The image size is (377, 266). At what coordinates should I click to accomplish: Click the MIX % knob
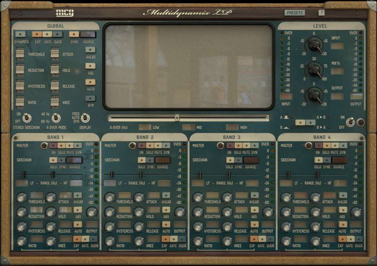click(x=314, y=70)
